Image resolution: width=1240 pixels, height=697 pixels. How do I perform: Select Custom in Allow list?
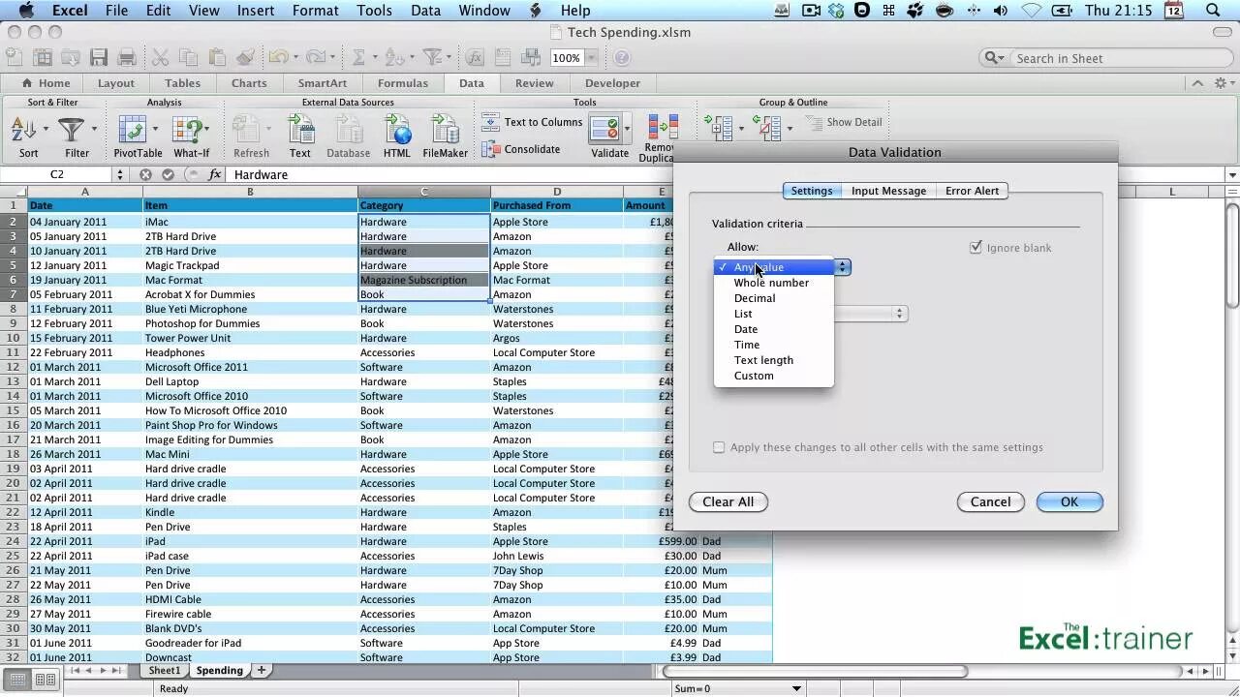pyautogui.click(x=754, y=376)
